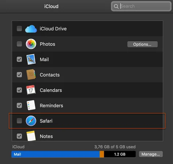Click the Safari compass icon

tap(31, 121)
